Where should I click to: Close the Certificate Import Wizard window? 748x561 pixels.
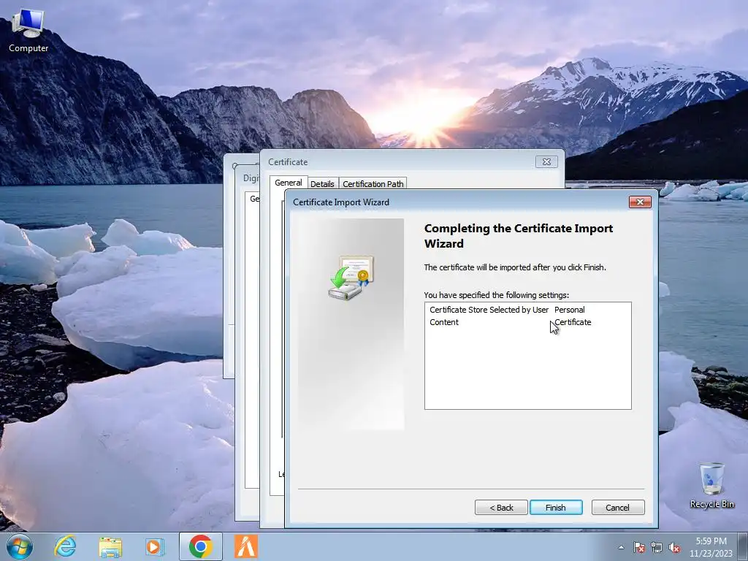[640, 202]
